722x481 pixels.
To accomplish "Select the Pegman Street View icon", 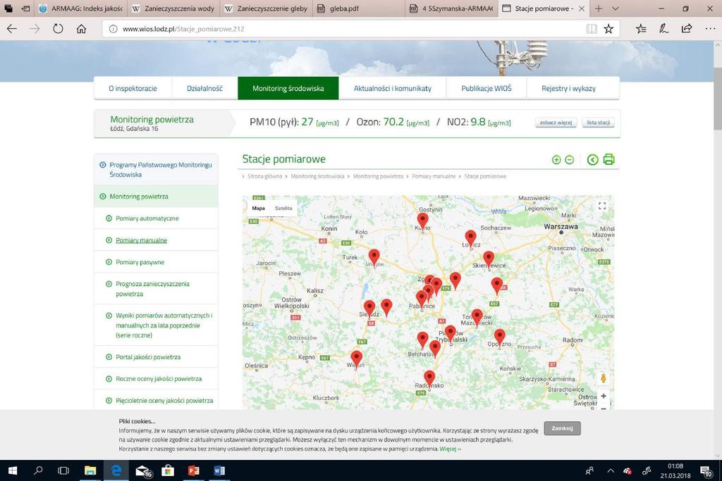I will pyautogui.click(x=604, y=378).
